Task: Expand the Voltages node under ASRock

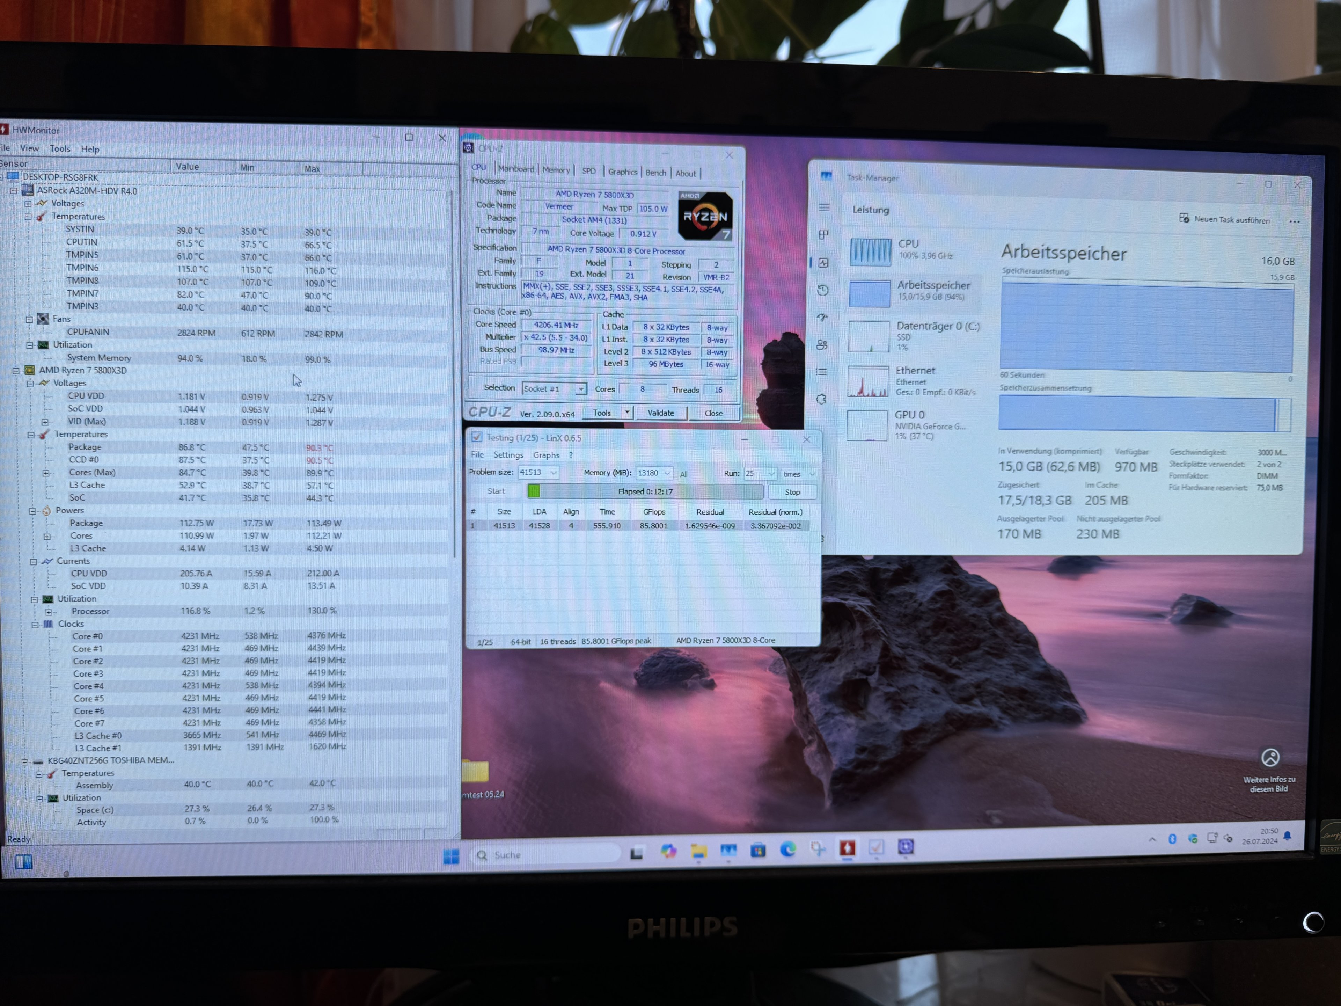Action: [x=28, y=204]
